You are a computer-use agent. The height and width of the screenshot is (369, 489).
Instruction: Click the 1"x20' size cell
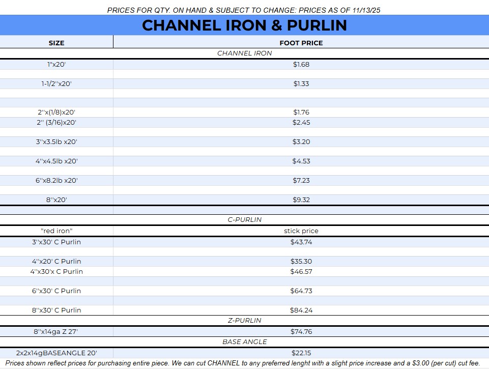coord(56,65)
